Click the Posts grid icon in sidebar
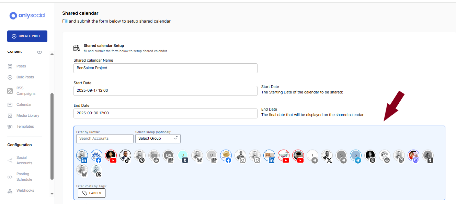The height and width of the screenshot is (204, 456). (x=10, y=66)
